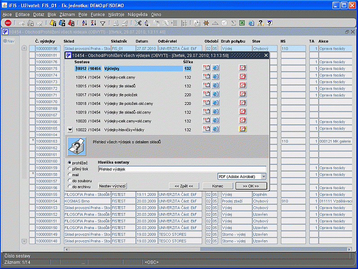Image resolution: width=358 pixels, height=269 pixels.
Task: Click the printer help image button
Action: pos(77,147)
